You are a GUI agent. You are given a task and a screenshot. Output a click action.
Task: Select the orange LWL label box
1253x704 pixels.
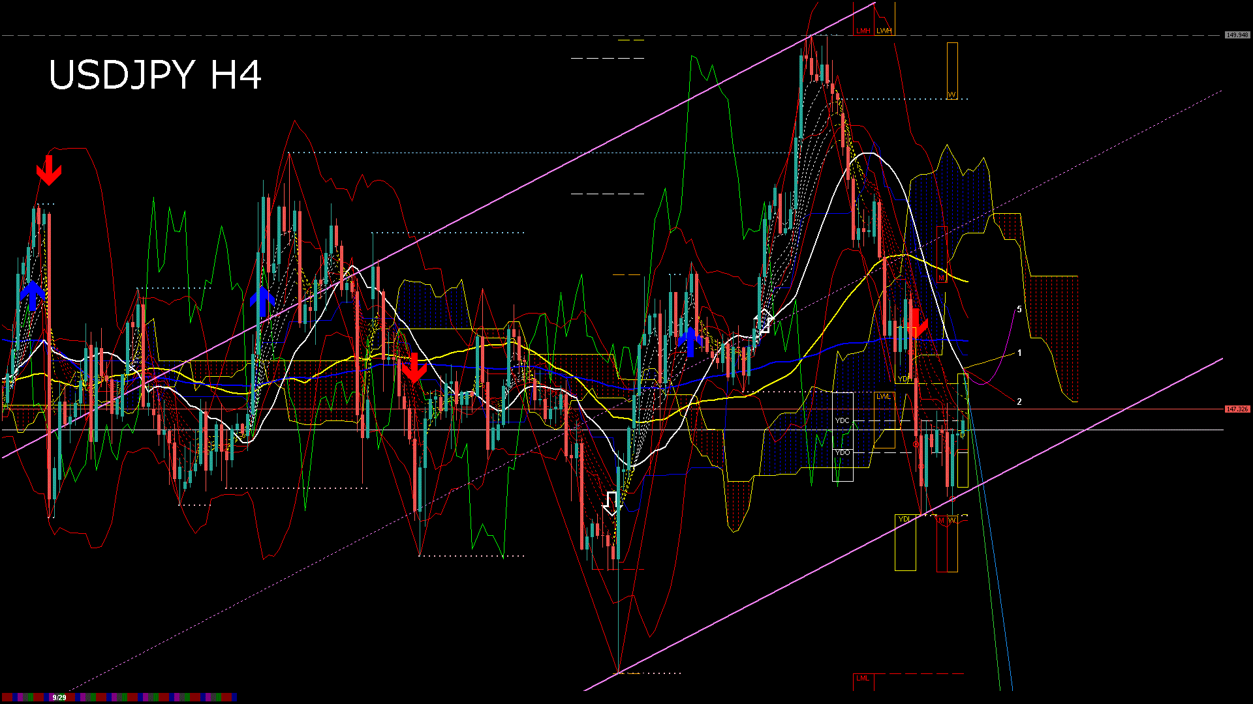883,396
